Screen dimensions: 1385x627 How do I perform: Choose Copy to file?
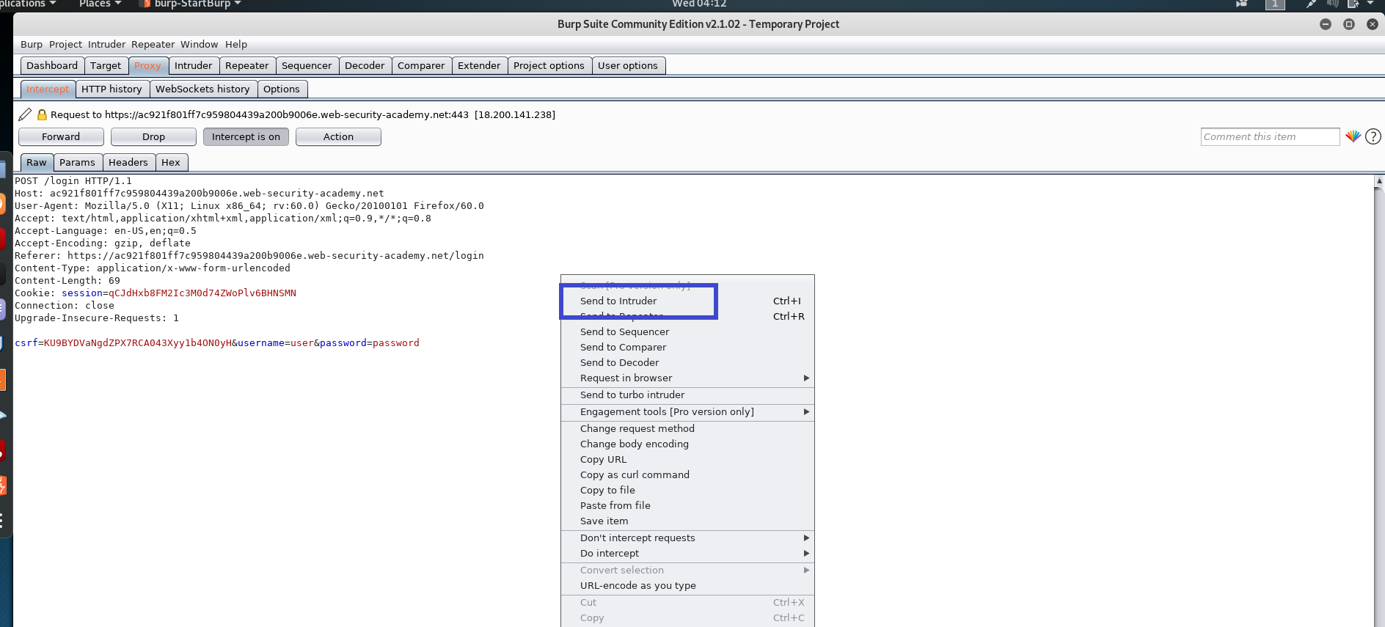687,491
